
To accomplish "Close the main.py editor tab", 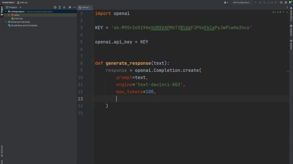I will pyautogui.click(x=91, y=7).
